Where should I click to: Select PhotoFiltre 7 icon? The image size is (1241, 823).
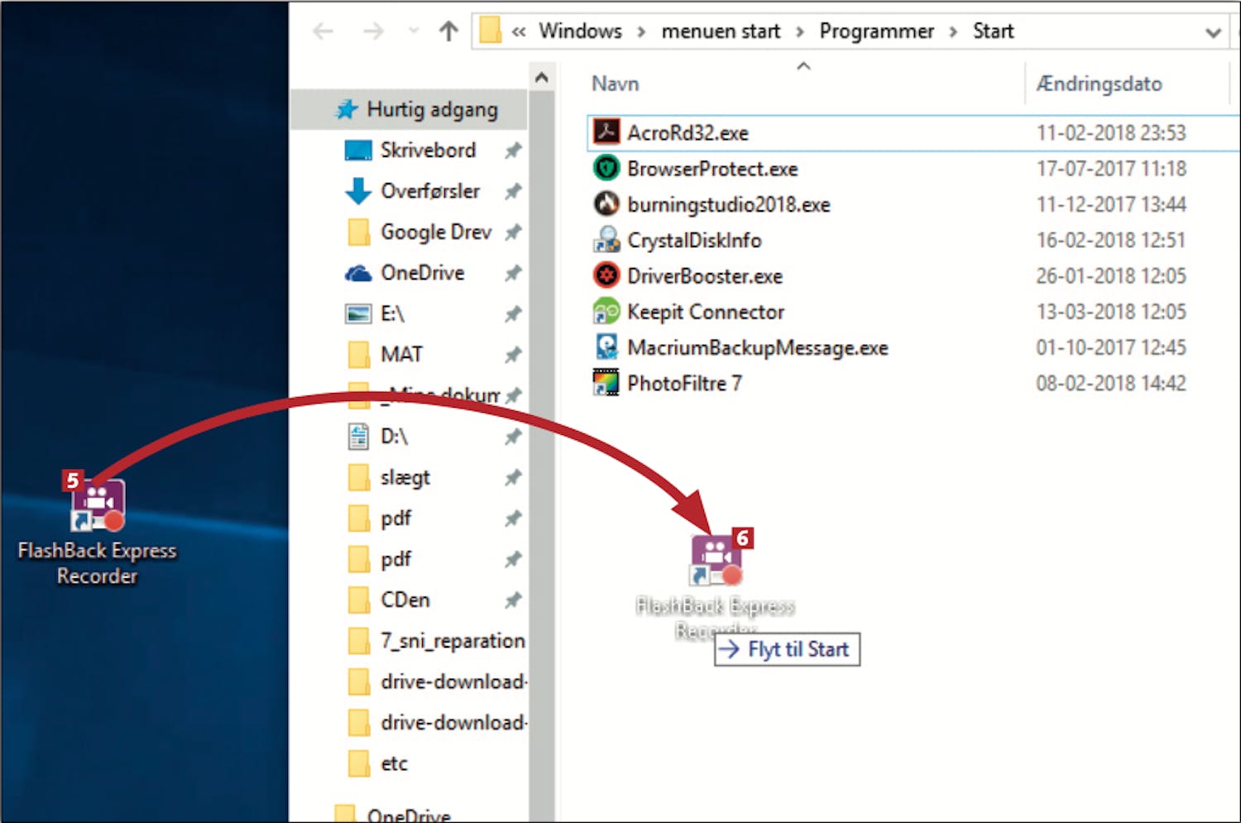pyautogui.click(x=606, y=383)
